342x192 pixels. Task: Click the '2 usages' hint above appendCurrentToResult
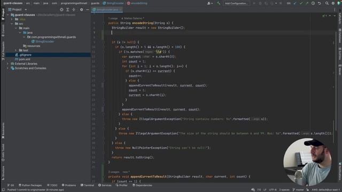tap(114, 172)
